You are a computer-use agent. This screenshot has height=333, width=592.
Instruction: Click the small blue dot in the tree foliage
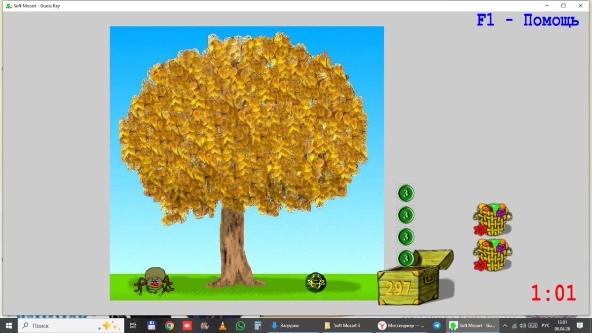pos(270,64)
